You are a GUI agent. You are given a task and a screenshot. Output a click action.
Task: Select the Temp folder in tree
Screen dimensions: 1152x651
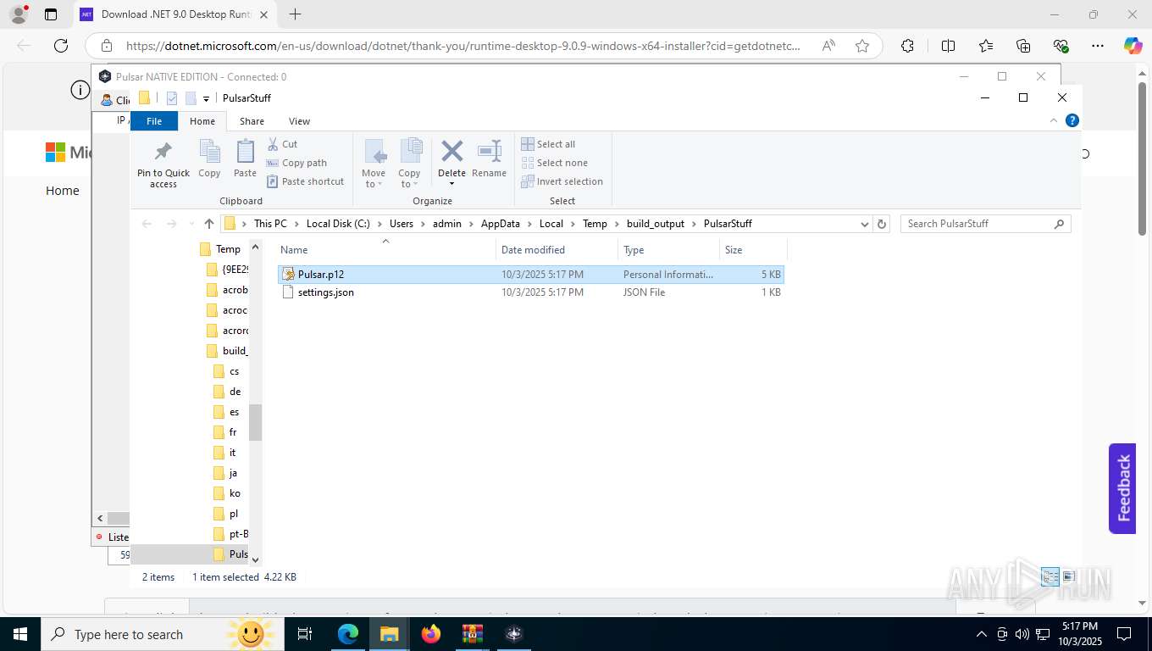(220, 249)
